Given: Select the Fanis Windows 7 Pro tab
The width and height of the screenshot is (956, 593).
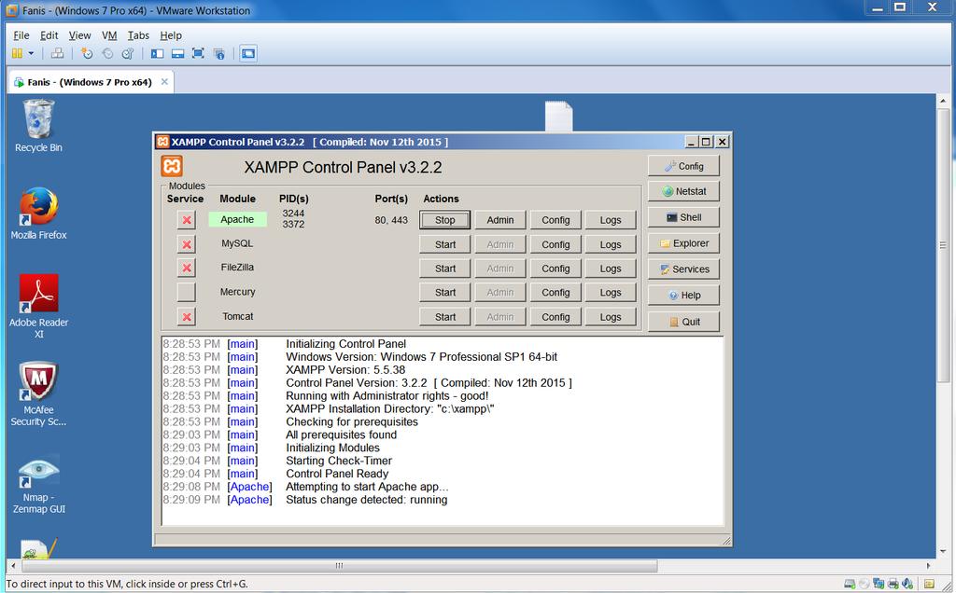Looking at the screenshot, I should 89,82.
